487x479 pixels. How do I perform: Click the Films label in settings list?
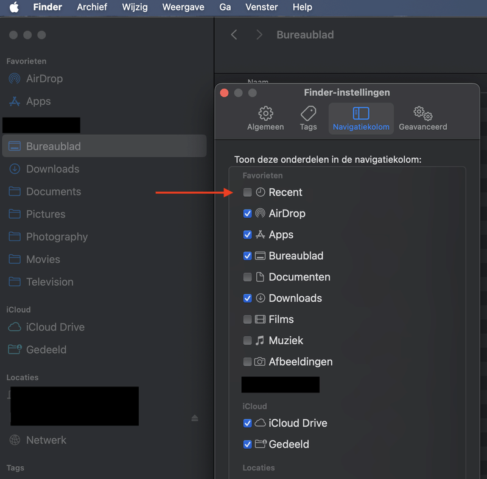click(281, 319)
